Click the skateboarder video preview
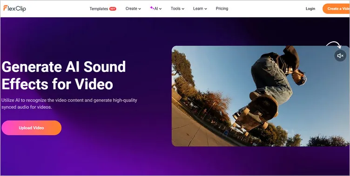This screenshot has width=350, height=176. 261,96
